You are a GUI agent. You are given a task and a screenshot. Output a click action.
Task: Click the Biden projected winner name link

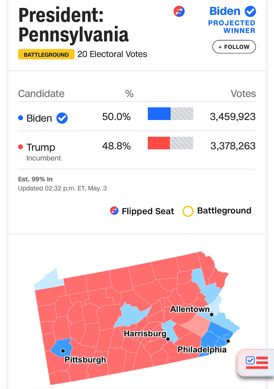tap(225, 11)
